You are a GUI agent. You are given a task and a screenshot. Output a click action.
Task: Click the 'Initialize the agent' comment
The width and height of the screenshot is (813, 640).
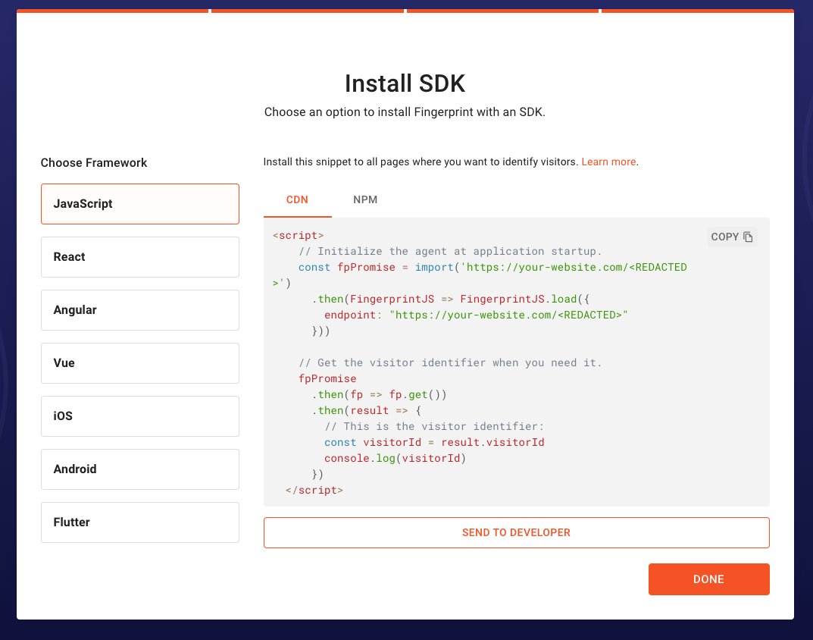pos(450,251)
